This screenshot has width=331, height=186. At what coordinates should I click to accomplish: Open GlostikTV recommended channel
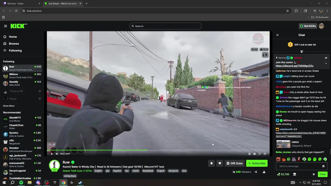click(22, 119)
